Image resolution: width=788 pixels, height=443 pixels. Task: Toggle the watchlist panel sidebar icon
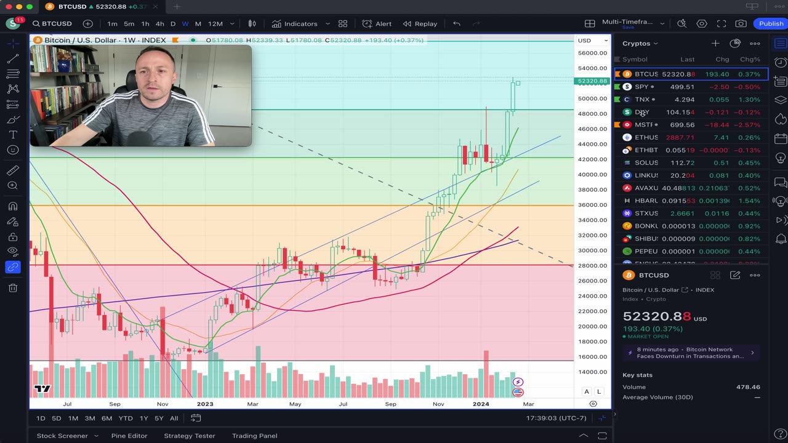(780, 44)
